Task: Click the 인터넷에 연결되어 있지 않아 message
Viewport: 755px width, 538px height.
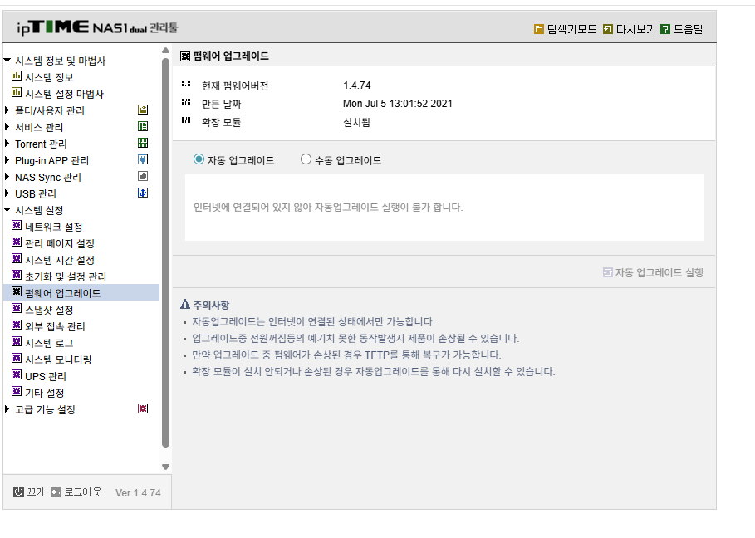Action: point(328,207)
